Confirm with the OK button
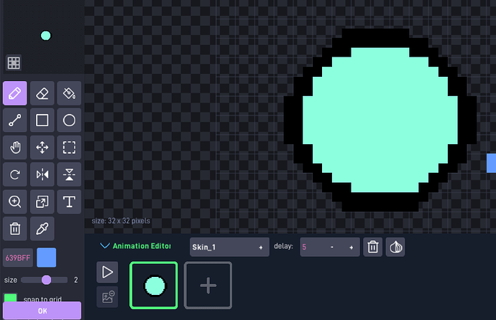 coord(42,311)
